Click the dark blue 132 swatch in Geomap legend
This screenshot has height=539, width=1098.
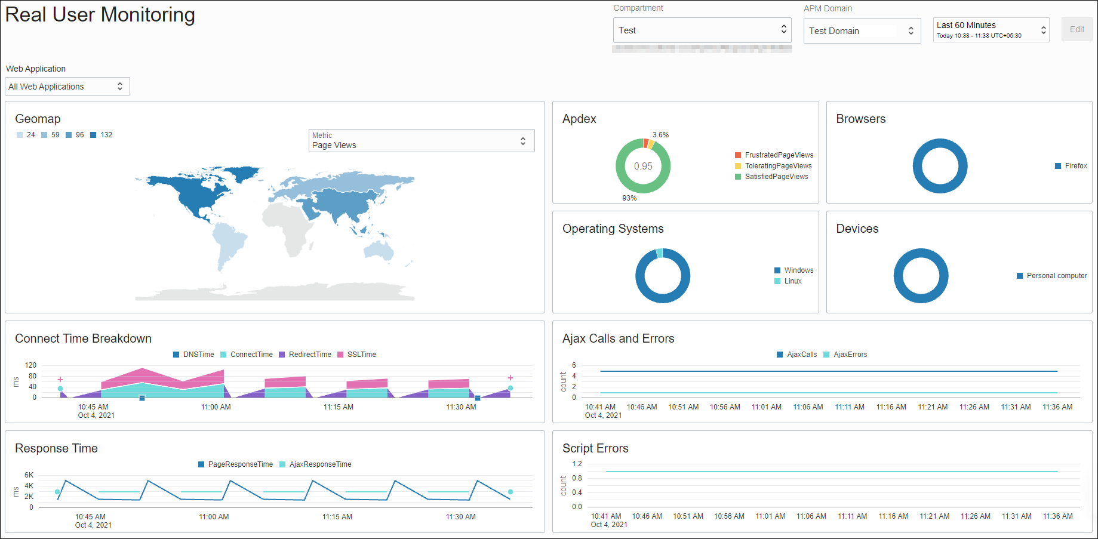(x=94, y=134)
